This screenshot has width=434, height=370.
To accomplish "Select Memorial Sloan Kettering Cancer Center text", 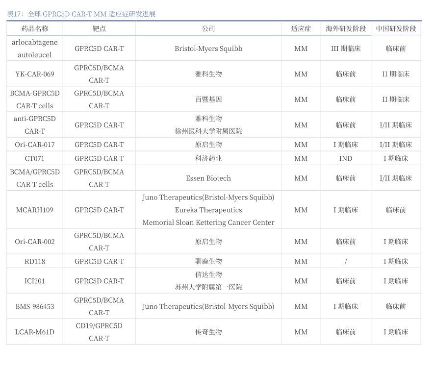I will (x=208, y=222).
